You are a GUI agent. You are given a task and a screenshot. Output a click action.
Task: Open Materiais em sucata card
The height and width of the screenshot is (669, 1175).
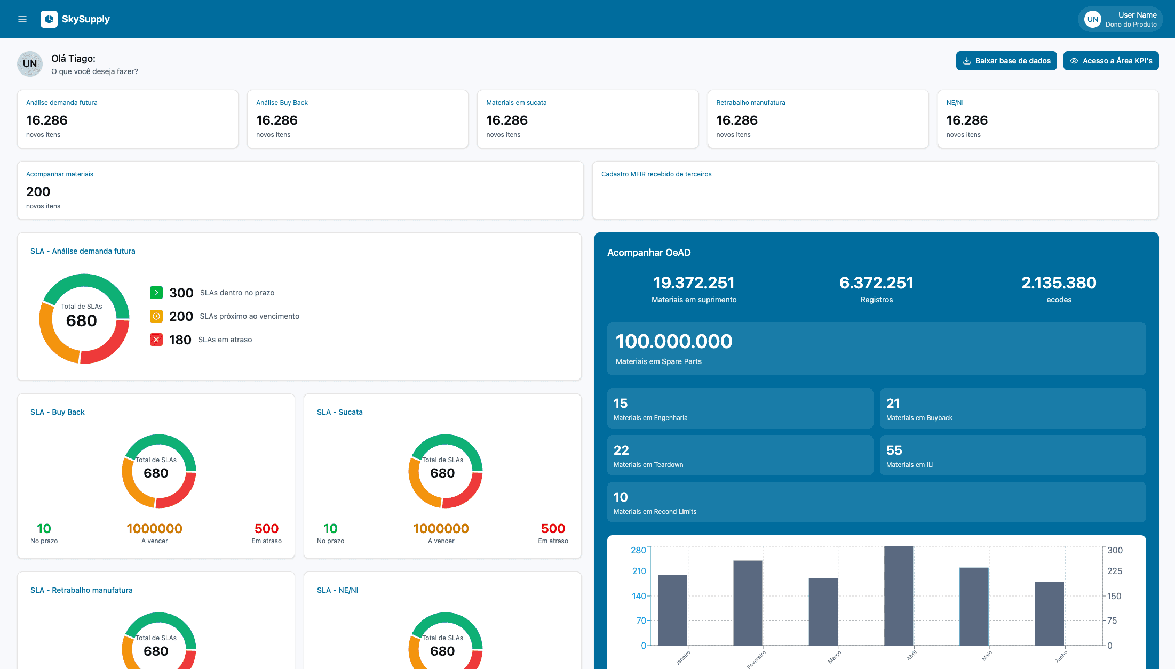(x=588, y=119)
